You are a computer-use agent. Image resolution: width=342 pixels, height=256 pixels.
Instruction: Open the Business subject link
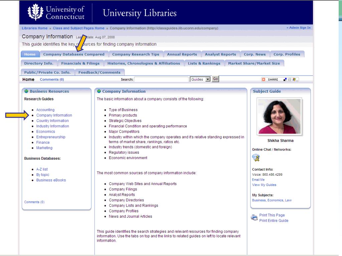click(x=259, y=200)
